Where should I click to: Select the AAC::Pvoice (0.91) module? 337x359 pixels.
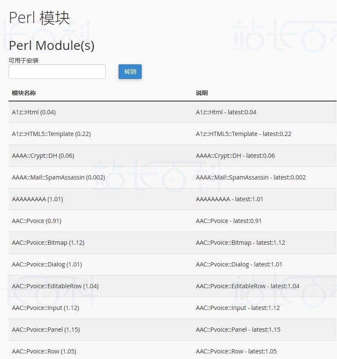[37, 221]
